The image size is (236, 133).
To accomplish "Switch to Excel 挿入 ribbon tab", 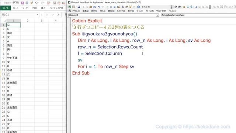I will click(x=43, y=8).
